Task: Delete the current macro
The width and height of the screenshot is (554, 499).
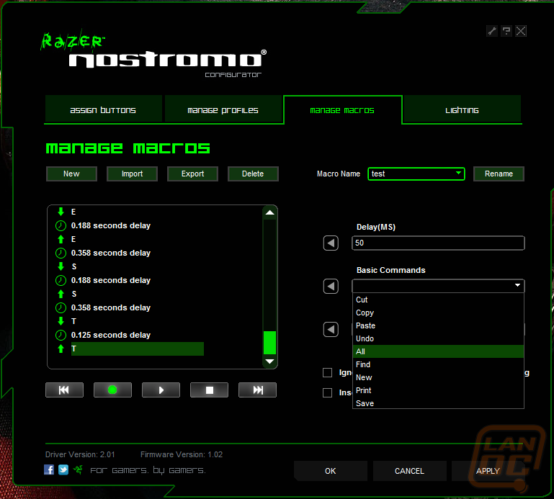Action: click(253, 174)
